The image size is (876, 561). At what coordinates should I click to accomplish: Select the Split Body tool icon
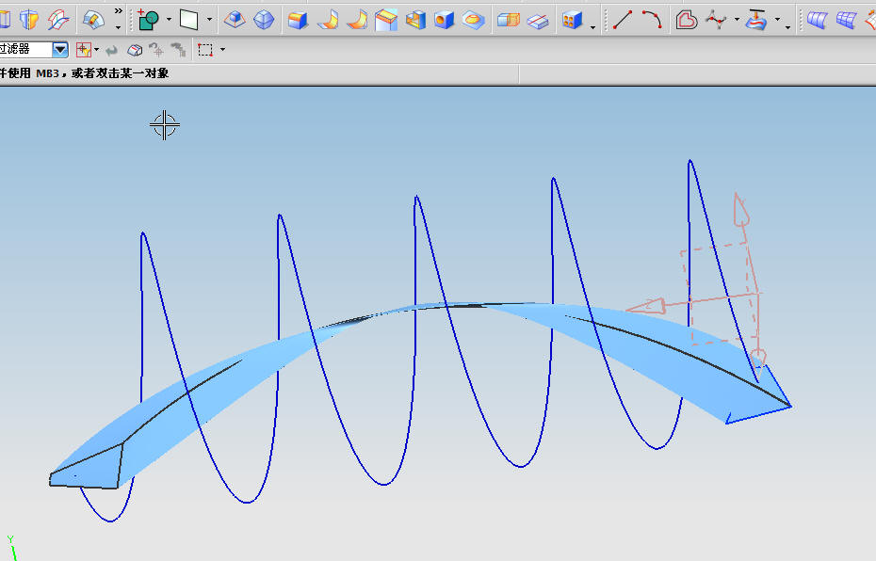538,20
